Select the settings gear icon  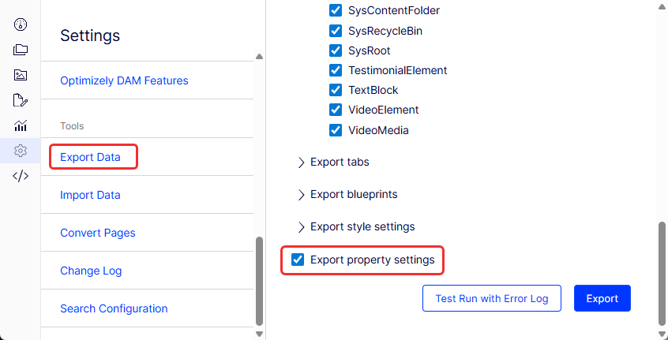(x=21, y=151)
